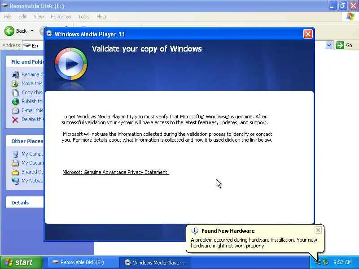Expand the Address bar dropdown arrow

(x=329, y=45)
